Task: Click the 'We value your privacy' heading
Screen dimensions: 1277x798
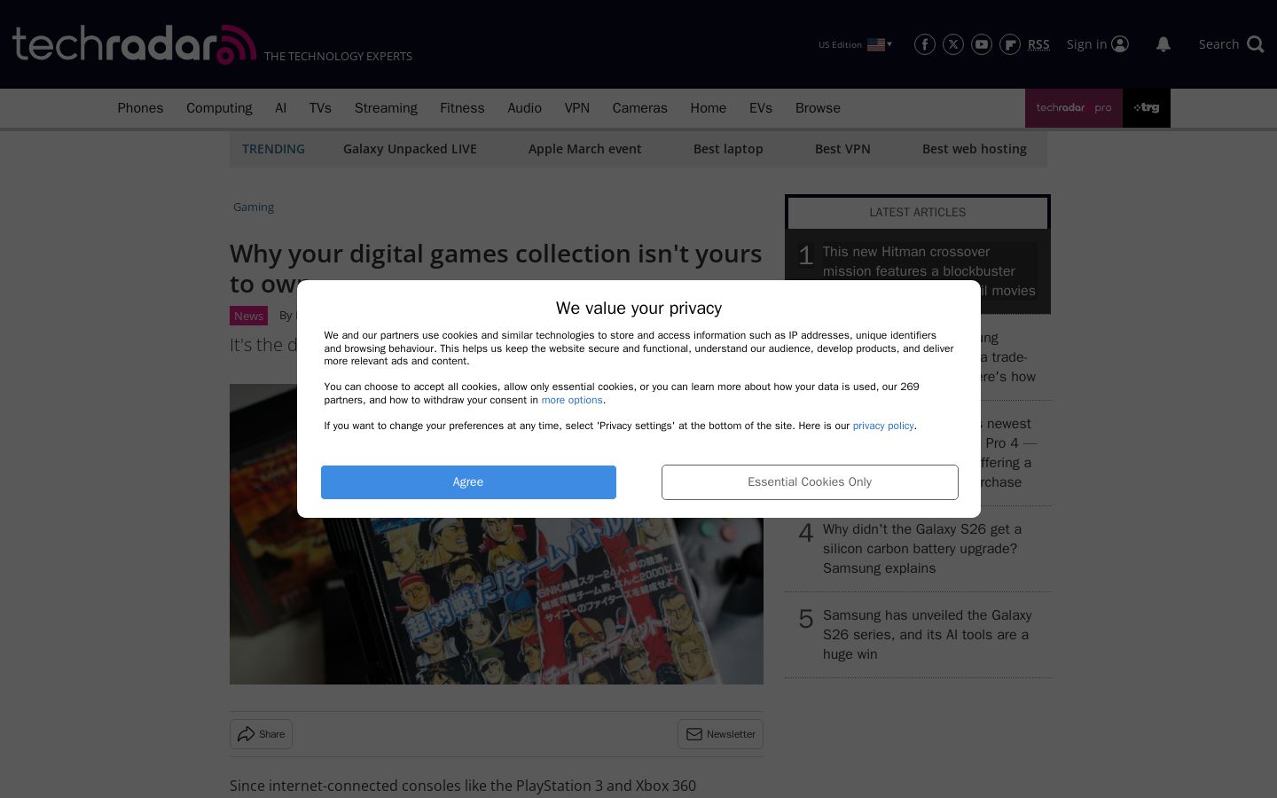Action: coord(638,308)
